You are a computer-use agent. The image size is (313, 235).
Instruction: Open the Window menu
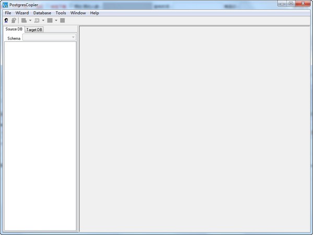coord(78,13)
